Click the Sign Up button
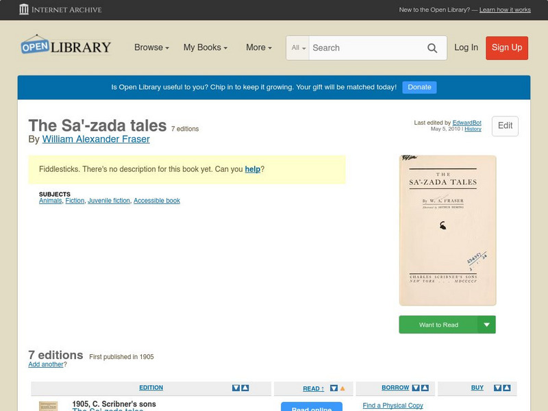The height and width of the screenshot is (411, 548). tap(507, 48)
